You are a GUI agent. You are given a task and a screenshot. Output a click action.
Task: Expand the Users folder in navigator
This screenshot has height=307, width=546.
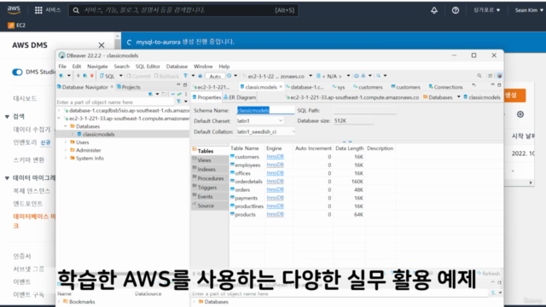(66, 142)
